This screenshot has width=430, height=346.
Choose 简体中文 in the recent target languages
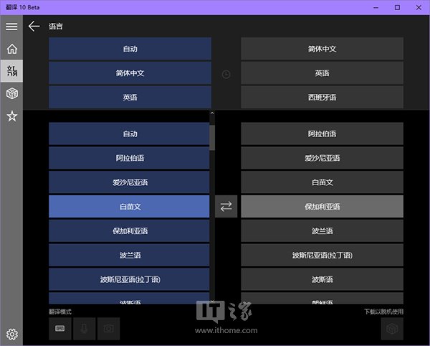322,49
